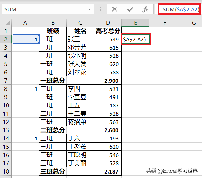The width and height of the screenshot is (202, 178).
Task: Select all cells via corner triangle
Action: click(x=7, y=23)
